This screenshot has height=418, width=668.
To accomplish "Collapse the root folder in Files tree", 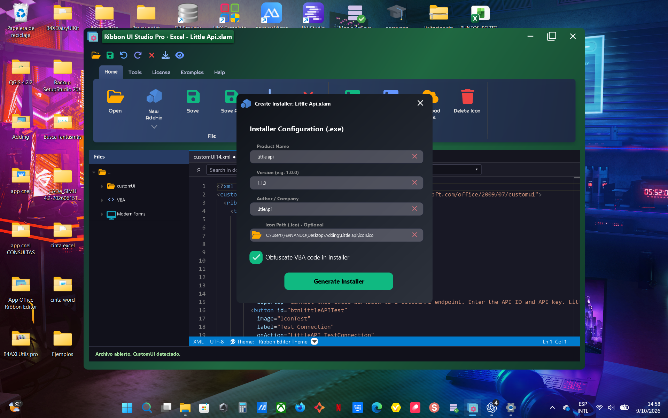I will click(94, 172).
